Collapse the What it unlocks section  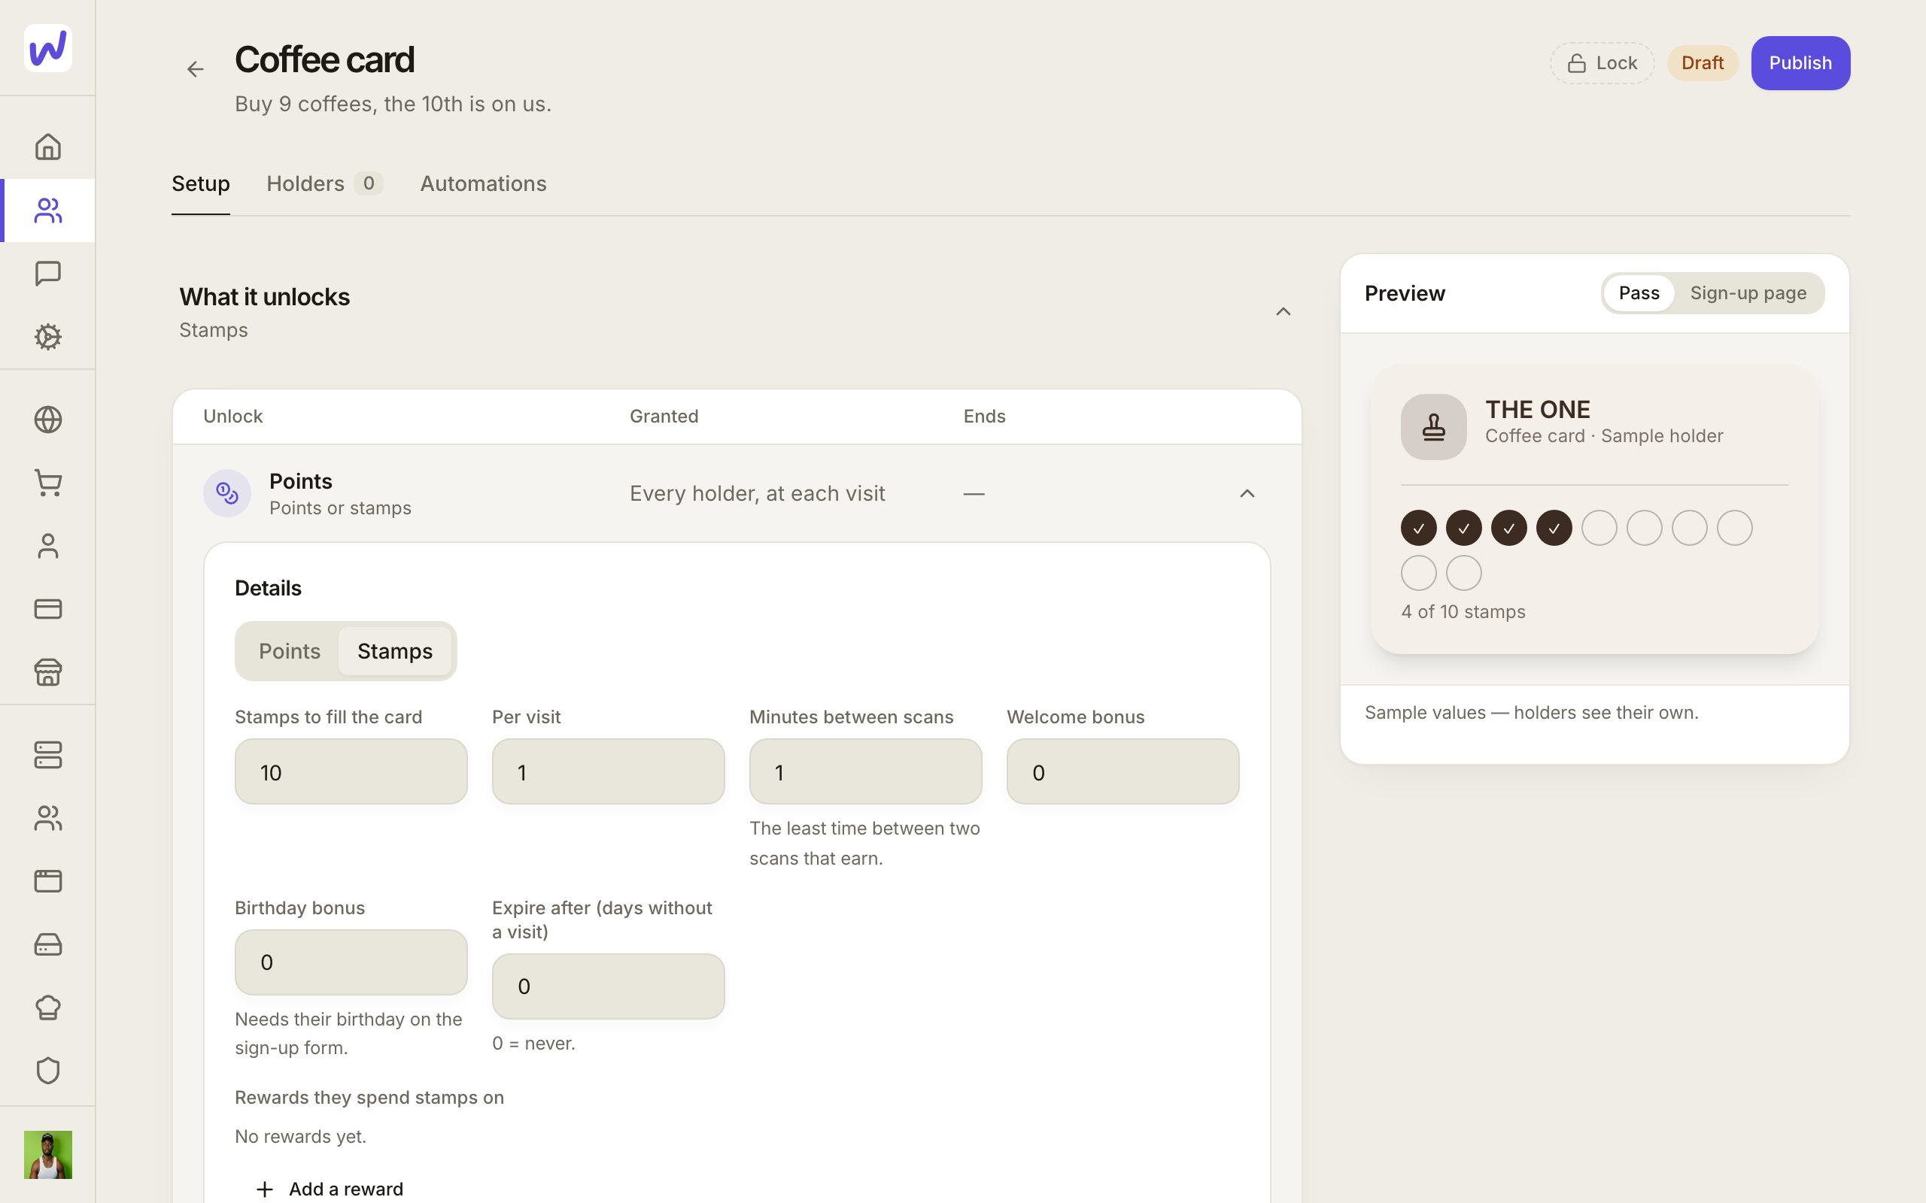1283,312
